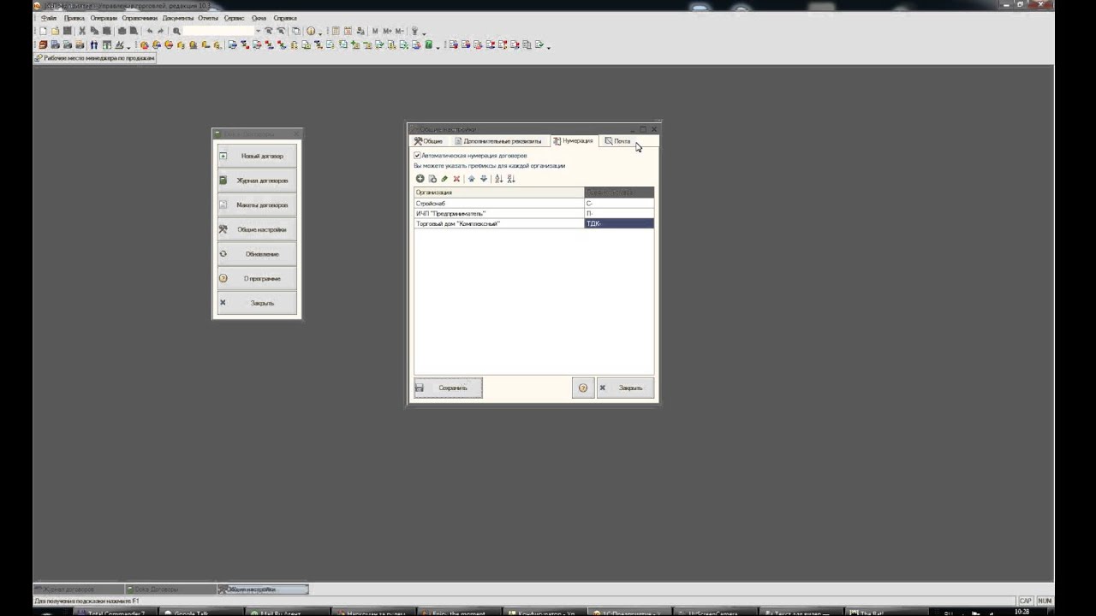Switch to the Окно Договоры window tab at the bottom

coord(170,589)
